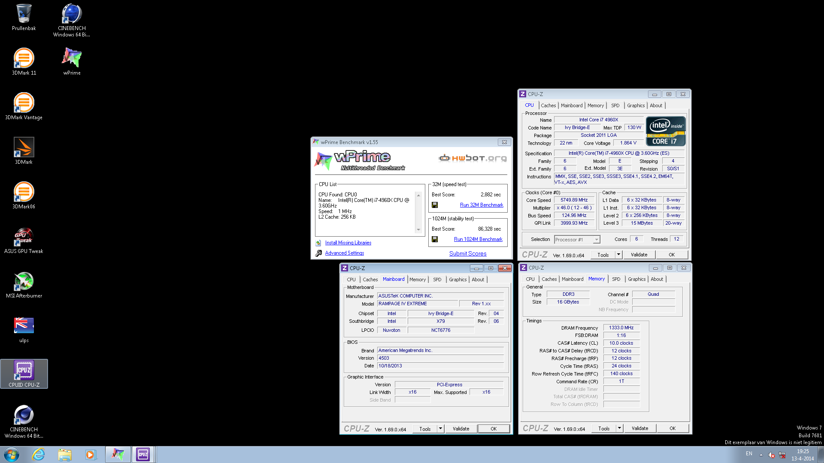Click Show desktop strip at taskbar end
Screen dimensions: 824x463
821,454
